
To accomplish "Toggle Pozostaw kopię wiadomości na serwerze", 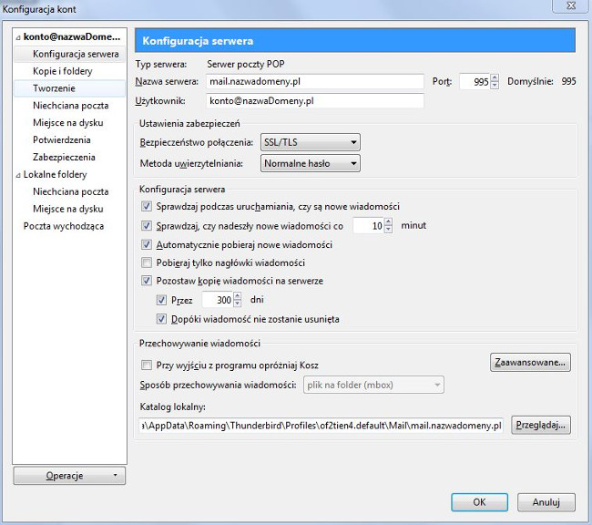I will [x=147, y=281].
